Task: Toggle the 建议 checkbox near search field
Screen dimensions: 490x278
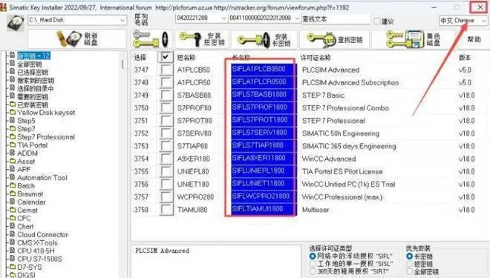Action: pos(377,21)
